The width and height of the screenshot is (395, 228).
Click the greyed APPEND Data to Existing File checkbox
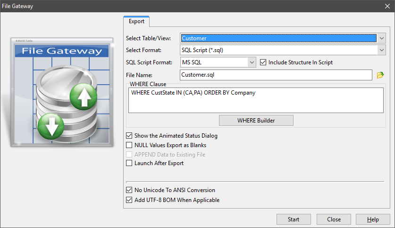coord(129,154)
